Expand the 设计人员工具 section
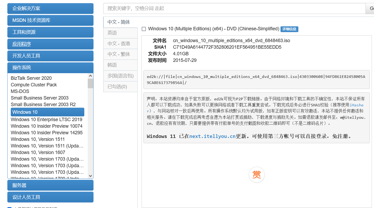The image size is (374, 208). click(50, 197)
